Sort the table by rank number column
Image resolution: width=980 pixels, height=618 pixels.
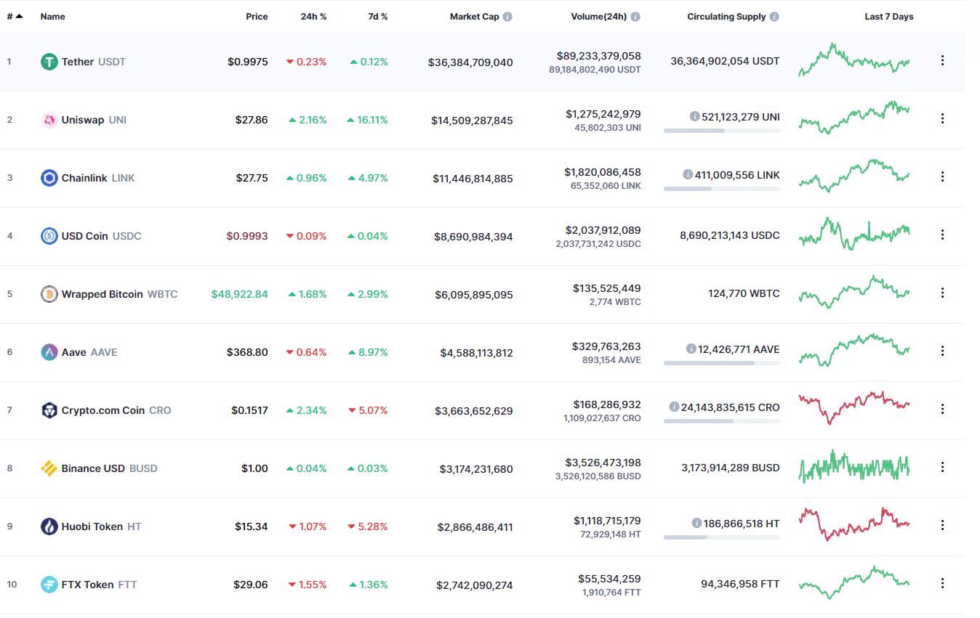pyautogui.click(x=14, y=16)
